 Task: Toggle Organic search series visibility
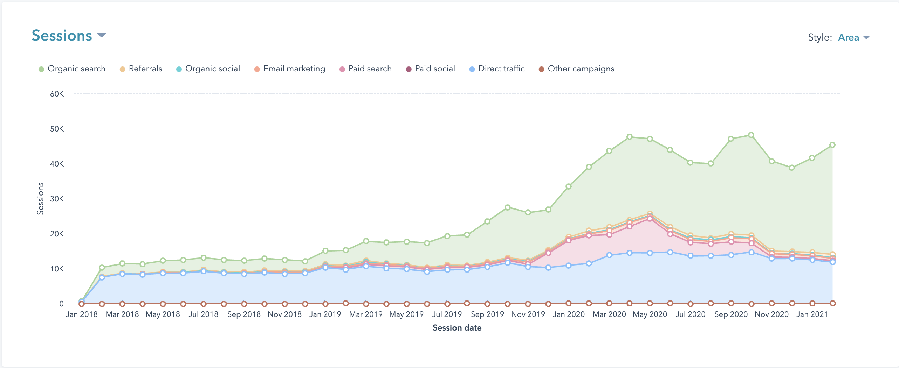point(77,69)
